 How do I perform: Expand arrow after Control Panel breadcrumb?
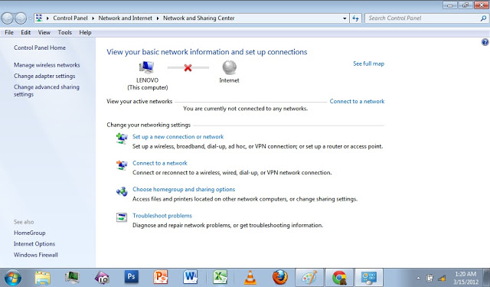(x=93, y=18)
